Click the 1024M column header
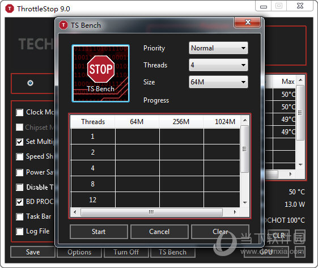The image size is (318, 268). click(x=222, y=122)
